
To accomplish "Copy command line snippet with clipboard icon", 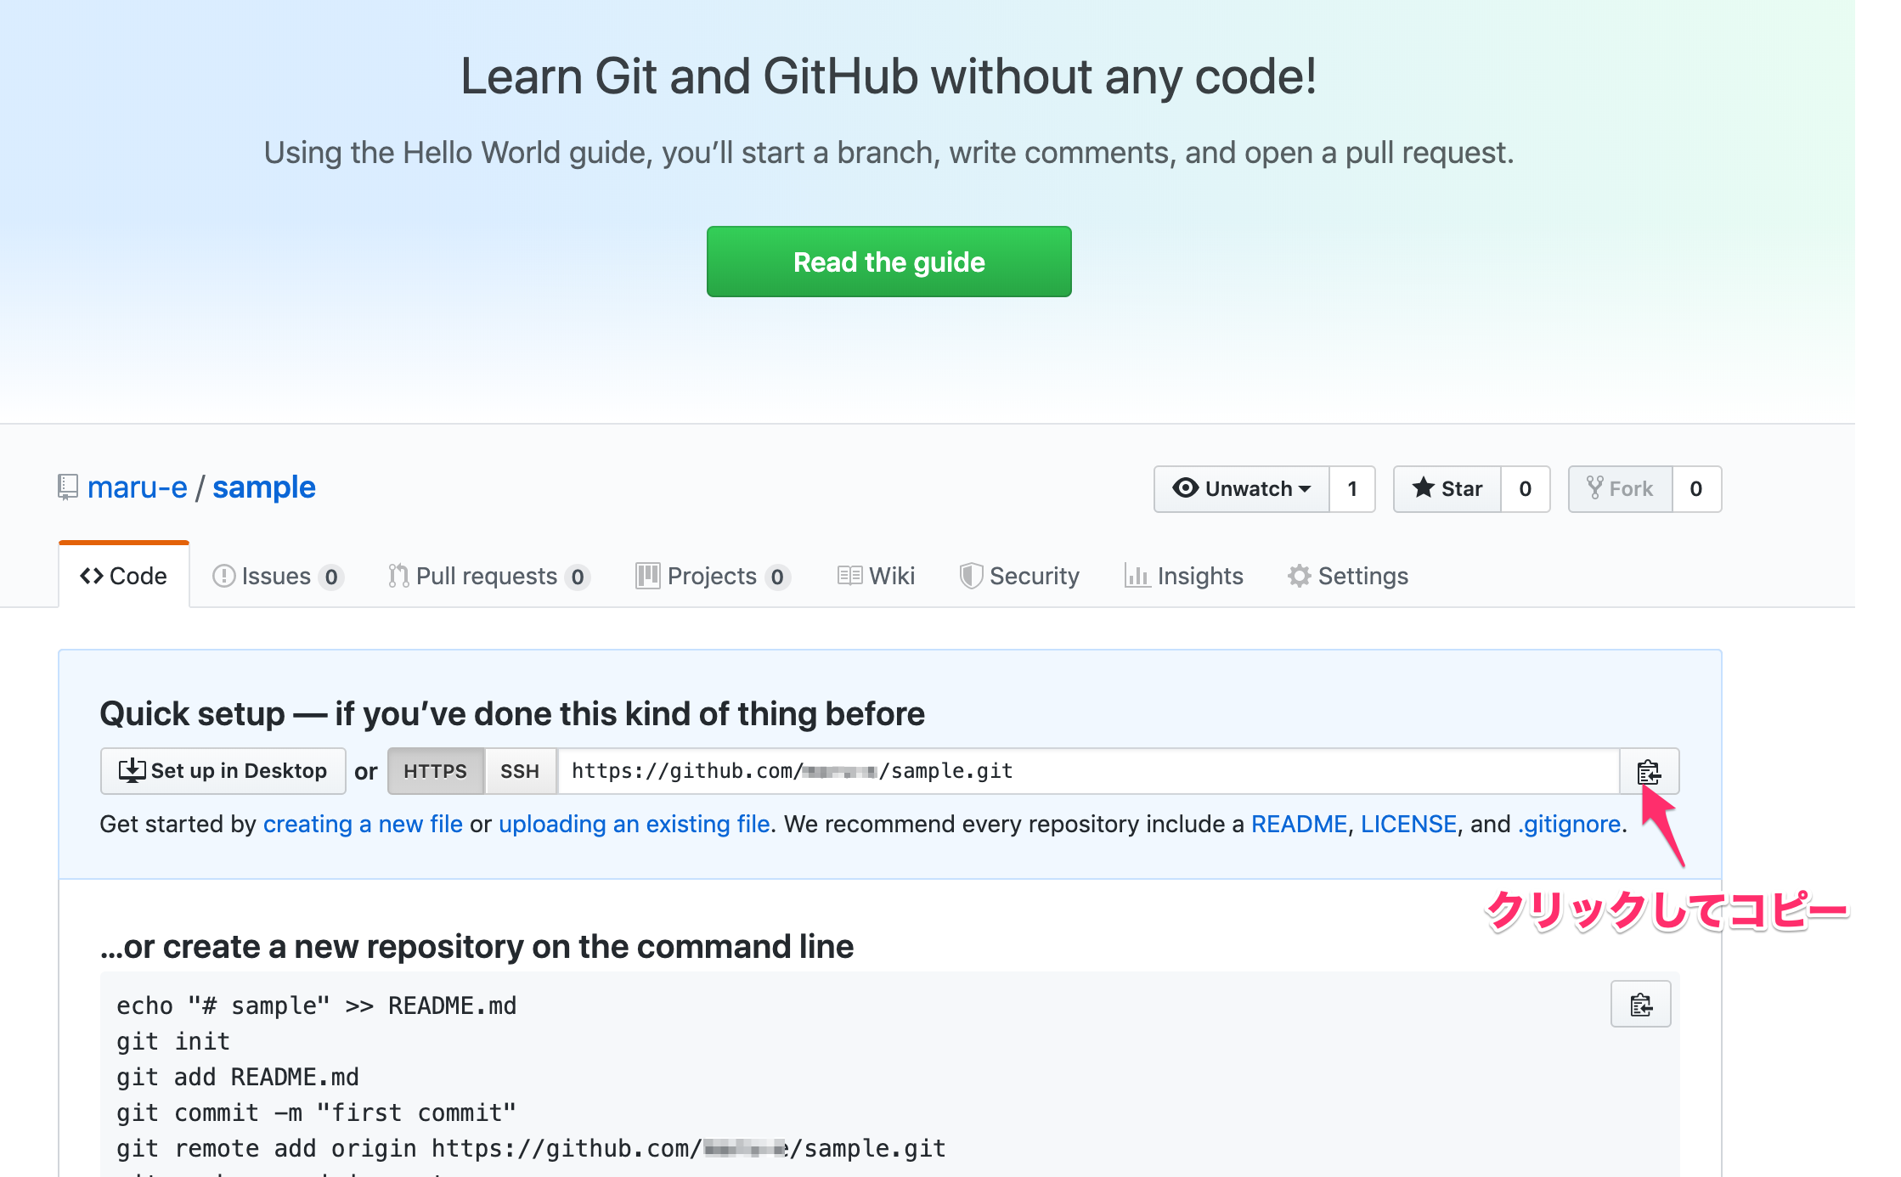I will 1640,1005.
